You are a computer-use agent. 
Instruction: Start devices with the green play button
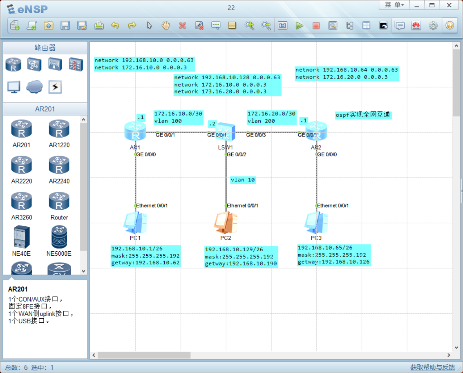point(299,25)
